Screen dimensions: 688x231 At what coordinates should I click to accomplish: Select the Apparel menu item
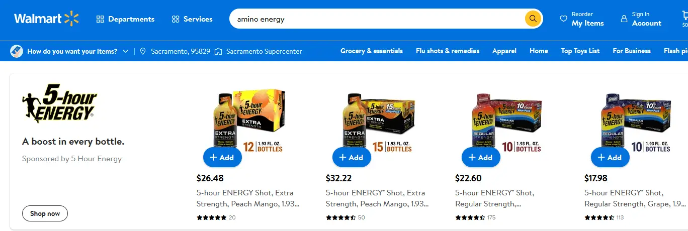click(504, 51)
